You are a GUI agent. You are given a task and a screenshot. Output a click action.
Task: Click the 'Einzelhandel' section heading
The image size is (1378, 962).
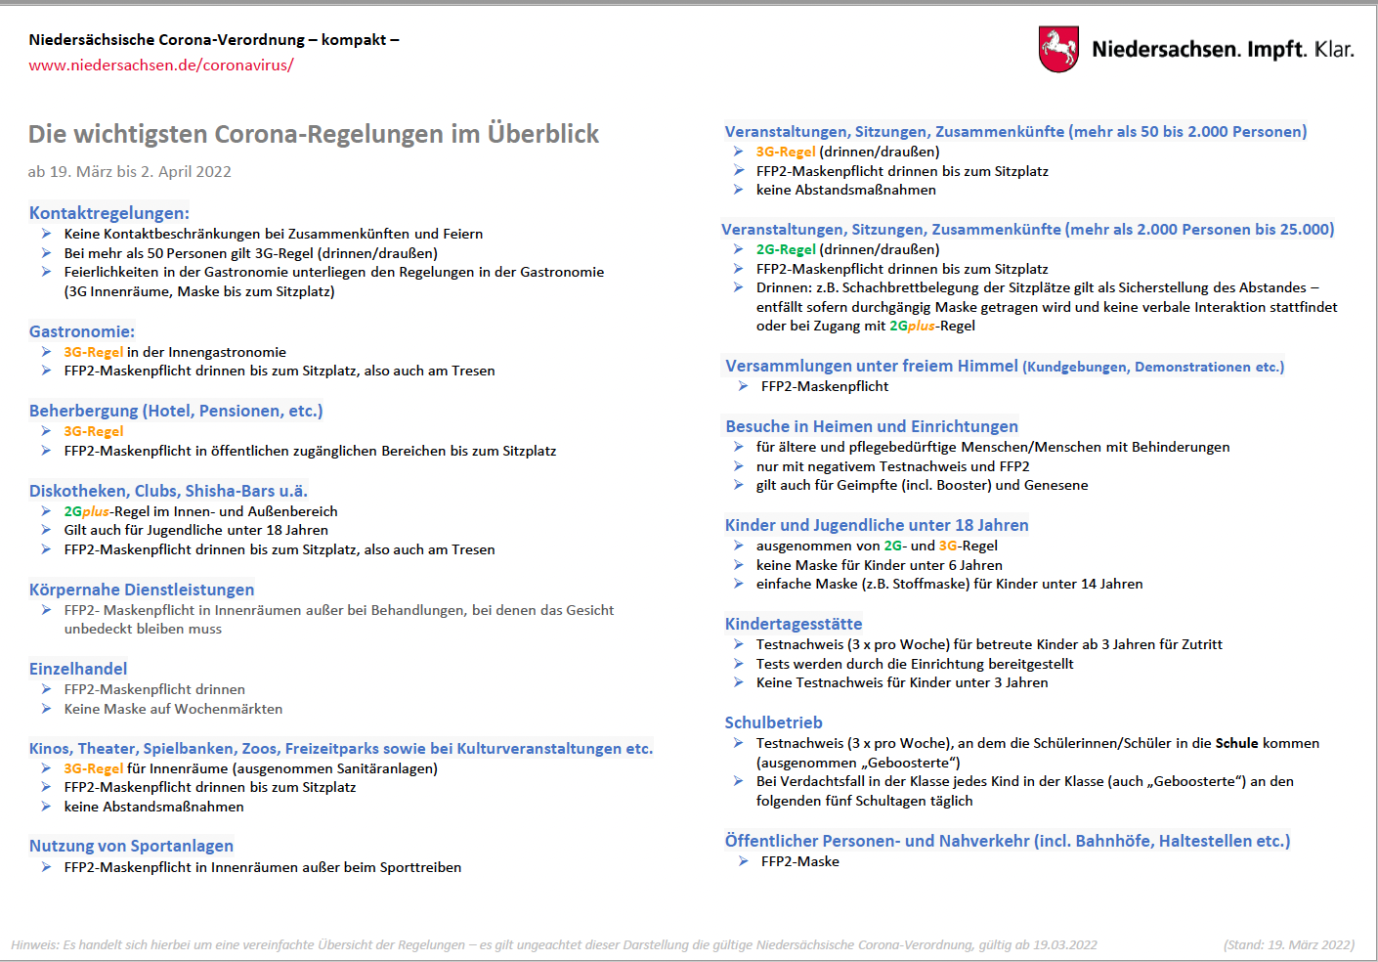click(78, 669)
